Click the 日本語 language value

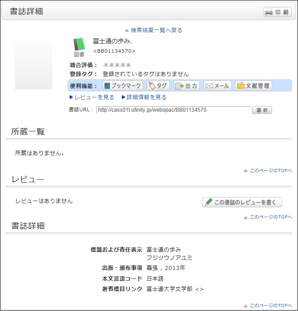155,279
